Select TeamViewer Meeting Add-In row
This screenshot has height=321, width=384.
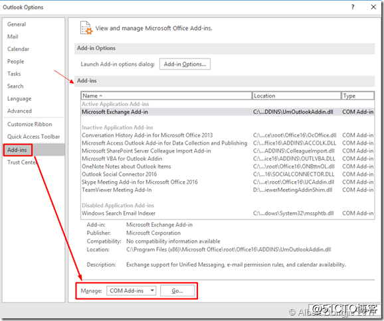click(x=227, y=190)
